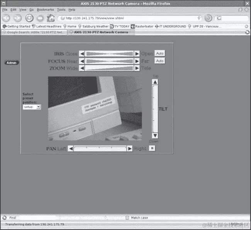The height and width of the screenshot is (230, 251).
Task: Enable Auto iris button
Action: coord(159,53)
